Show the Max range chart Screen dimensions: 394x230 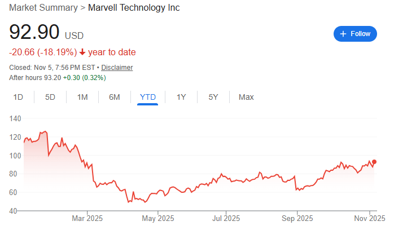[246, 97]
